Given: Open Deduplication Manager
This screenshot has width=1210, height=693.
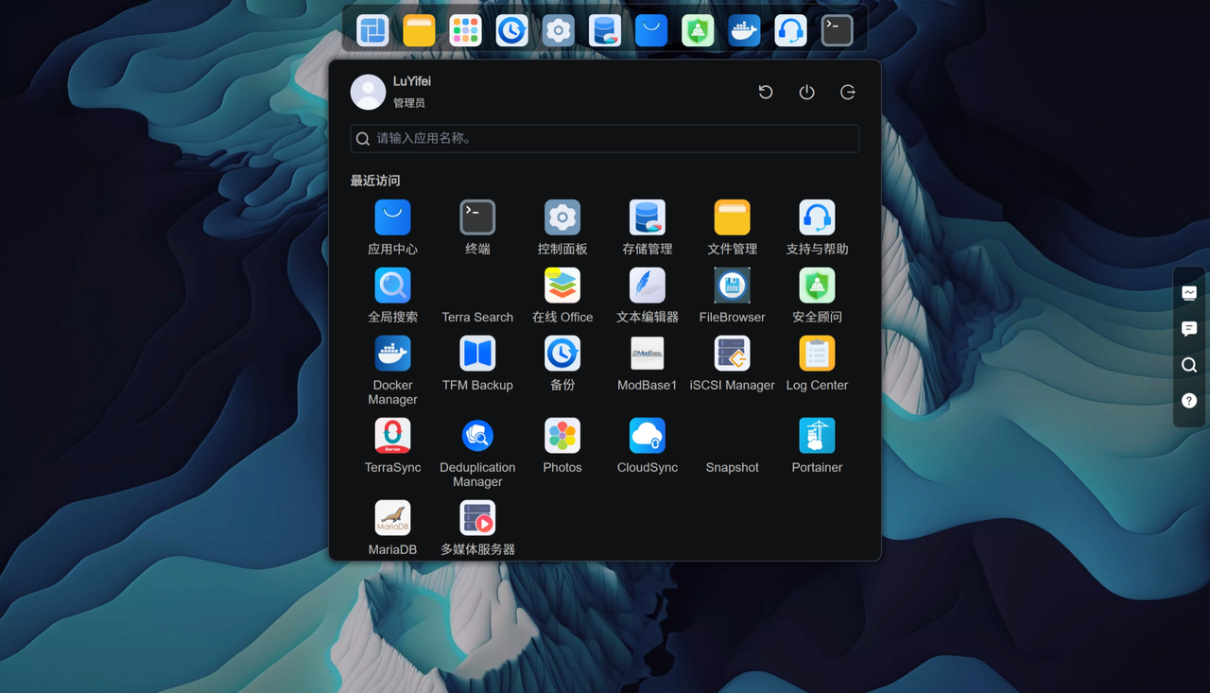Looking at the screenshot, I should click(x=477, y=436).
